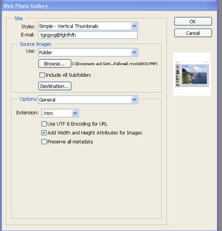Toggle Use UTF 8 Encoding for URL

[44, 124]
